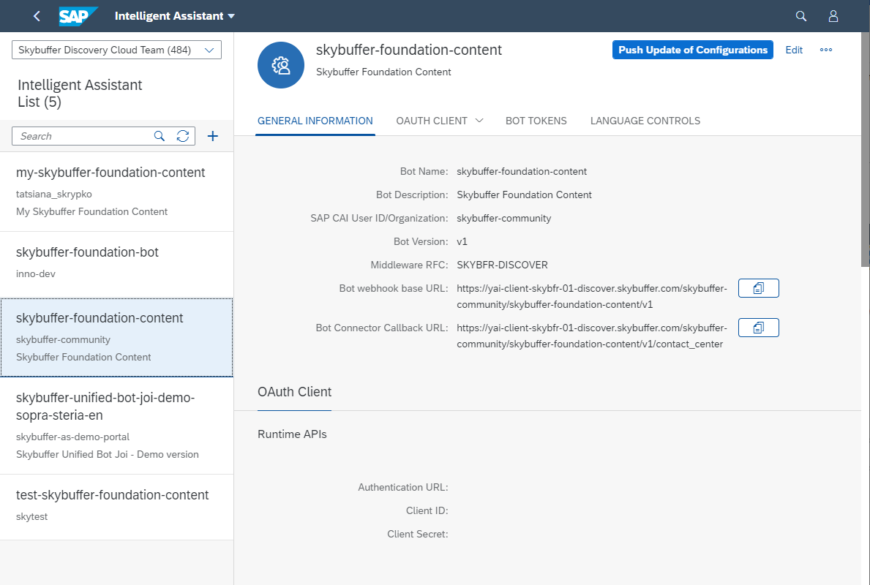The width and height of the screenshot is (870, 585).
Task: Open the Intelligent Assistant title dropdown
Action: [175, 16]
